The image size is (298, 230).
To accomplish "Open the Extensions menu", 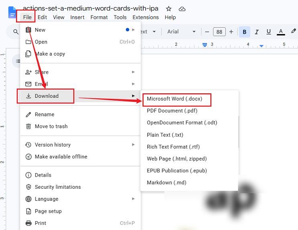I will click(x=146, y=17).
